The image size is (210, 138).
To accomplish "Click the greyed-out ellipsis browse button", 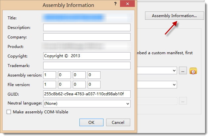I will click(x=183, y=101).
